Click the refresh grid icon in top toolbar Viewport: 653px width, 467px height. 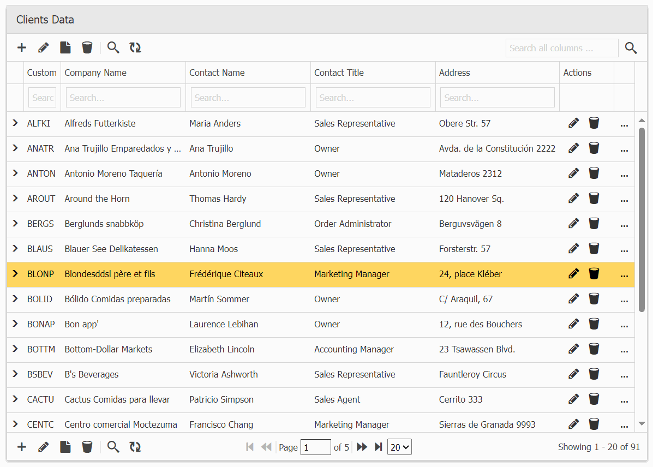(135, 48)
